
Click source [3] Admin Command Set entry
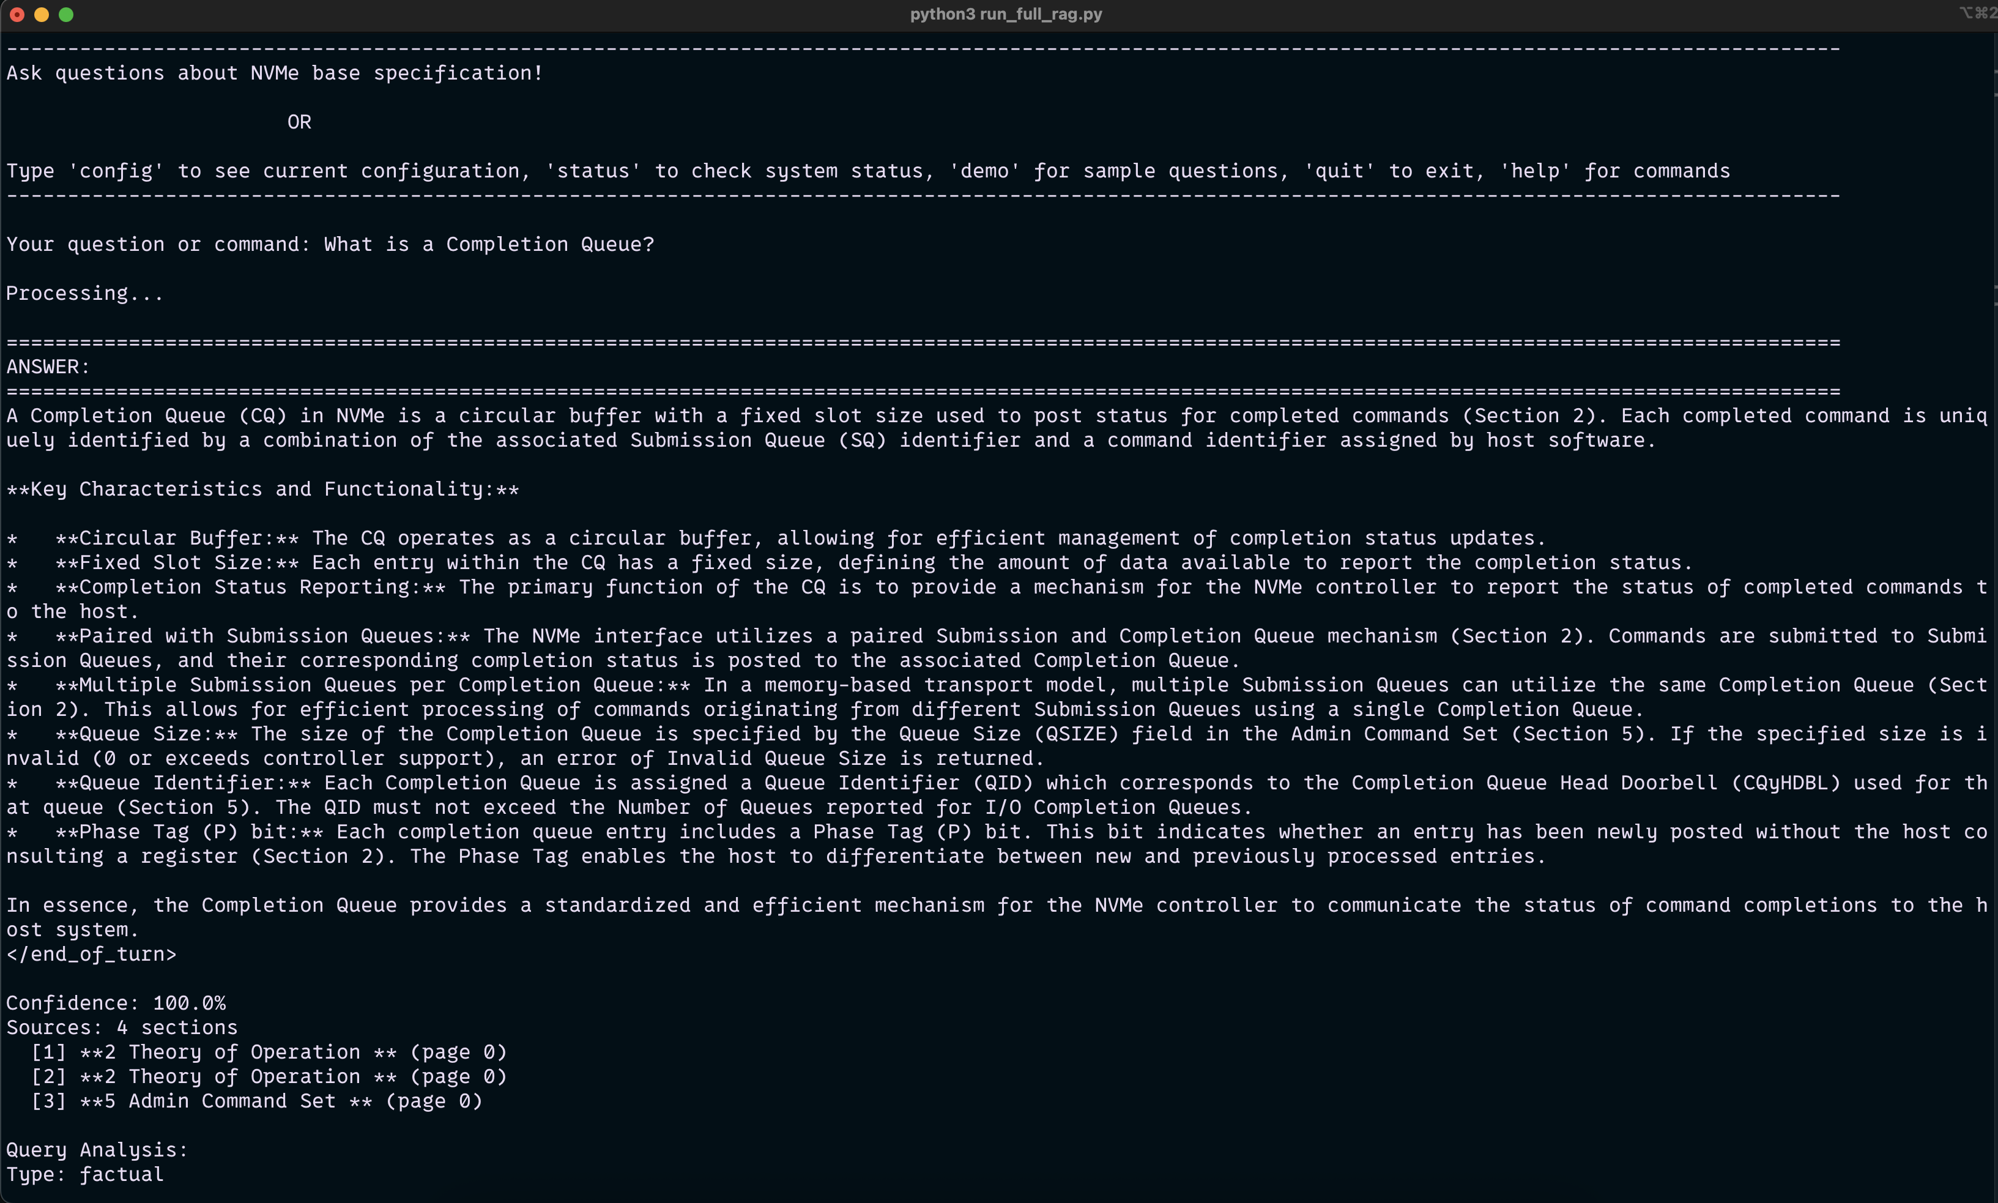click(256, 1101)
